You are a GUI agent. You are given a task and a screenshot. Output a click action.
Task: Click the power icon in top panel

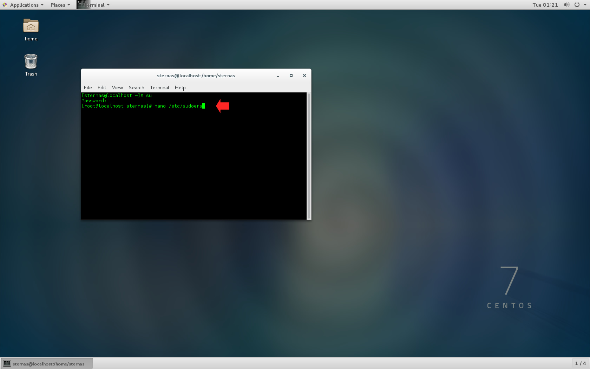click(x=577, y=5)
